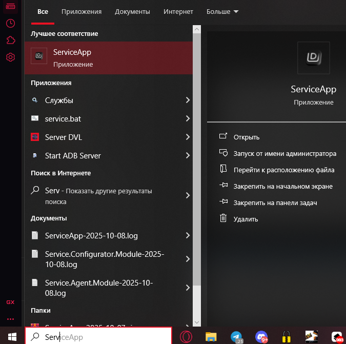This screenshot has width=346, height=344.
Task: Open Discord from the taskbar
Action: pos(261,336)
